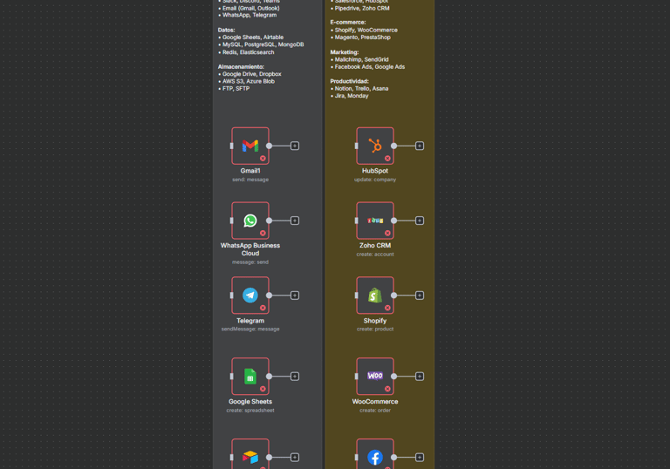Add a node after Shopify

420,296
